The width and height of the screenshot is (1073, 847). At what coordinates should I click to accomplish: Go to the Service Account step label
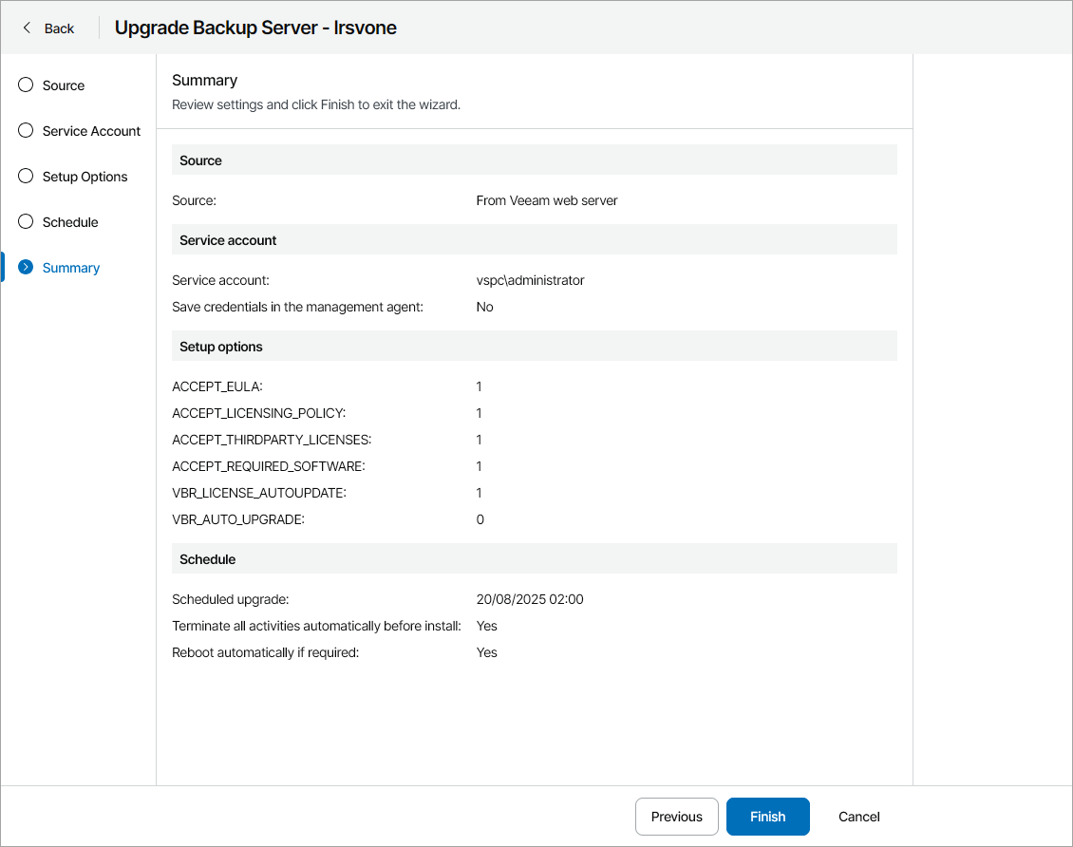click(x=91, y=131)
